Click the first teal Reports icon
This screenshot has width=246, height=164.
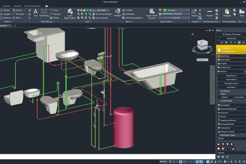218,157
